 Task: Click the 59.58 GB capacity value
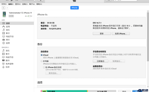[51, 23]
